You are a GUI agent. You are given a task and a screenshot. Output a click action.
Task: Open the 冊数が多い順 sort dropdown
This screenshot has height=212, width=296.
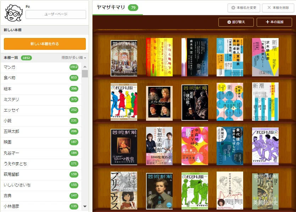(x=74, y=58)
